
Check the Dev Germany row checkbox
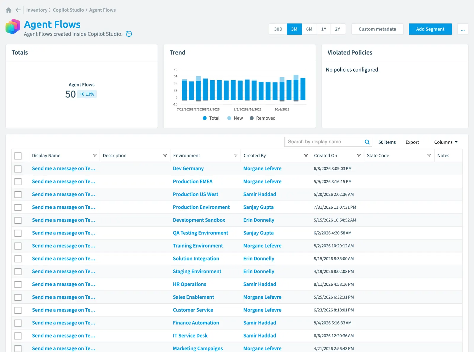click(18, 169)
